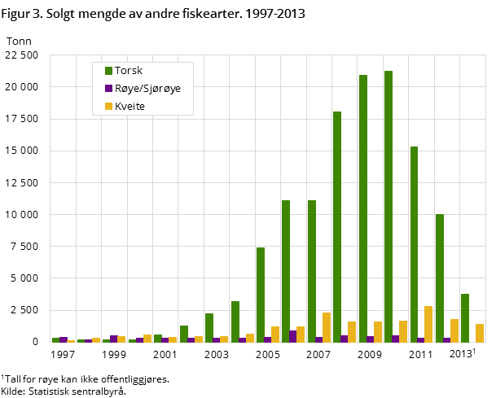Screen dimensions: 496x398
Task: Click the third tallest green Torsk bar
Action: tap(337, 226)
